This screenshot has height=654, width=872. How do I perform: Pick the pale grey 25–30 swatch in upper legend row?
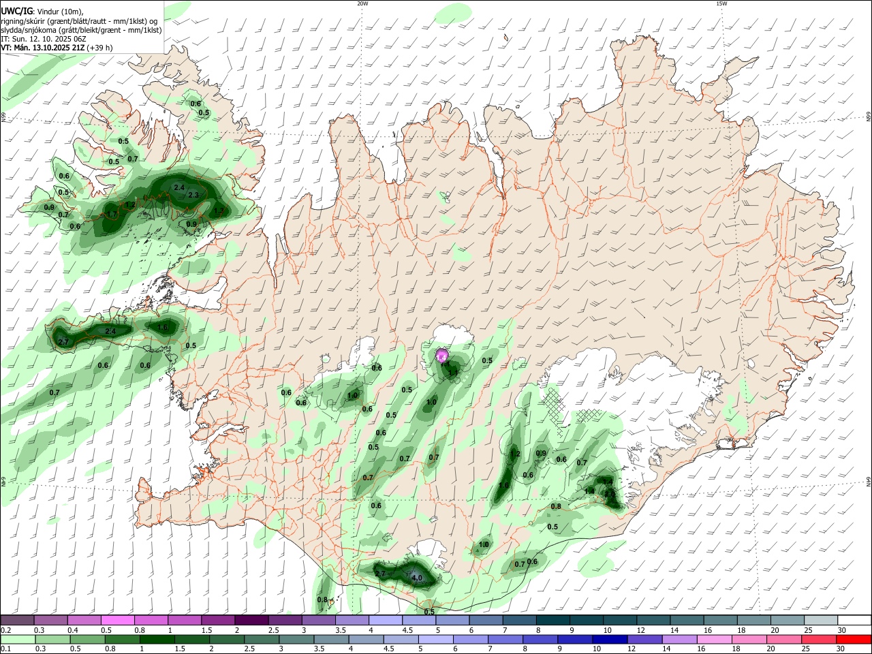tap(821, 620)
